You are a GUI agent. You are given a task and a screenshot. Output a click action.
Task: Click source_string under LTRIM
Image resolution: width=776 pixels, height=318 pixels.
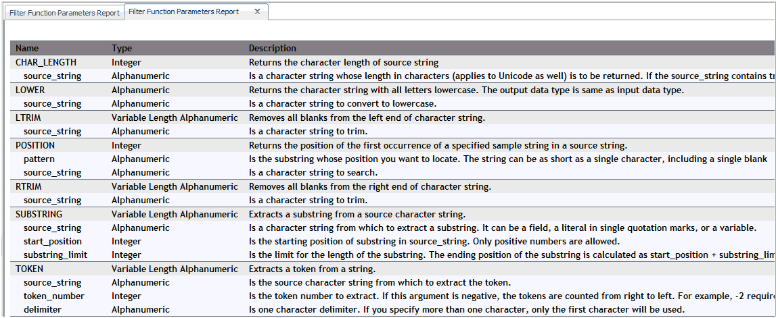pos(53,132)
